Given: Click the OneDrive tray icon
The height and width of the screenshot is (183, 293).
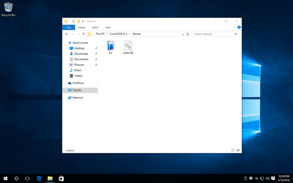Looking at the screenshot, I should (x=257, y=178).
